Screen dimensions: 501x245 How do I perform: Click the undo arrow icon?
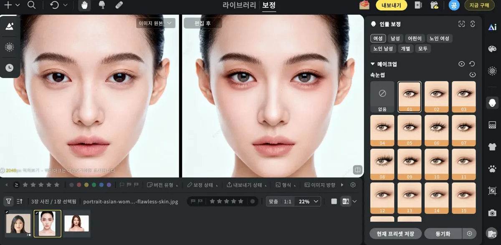click(54, 5)
